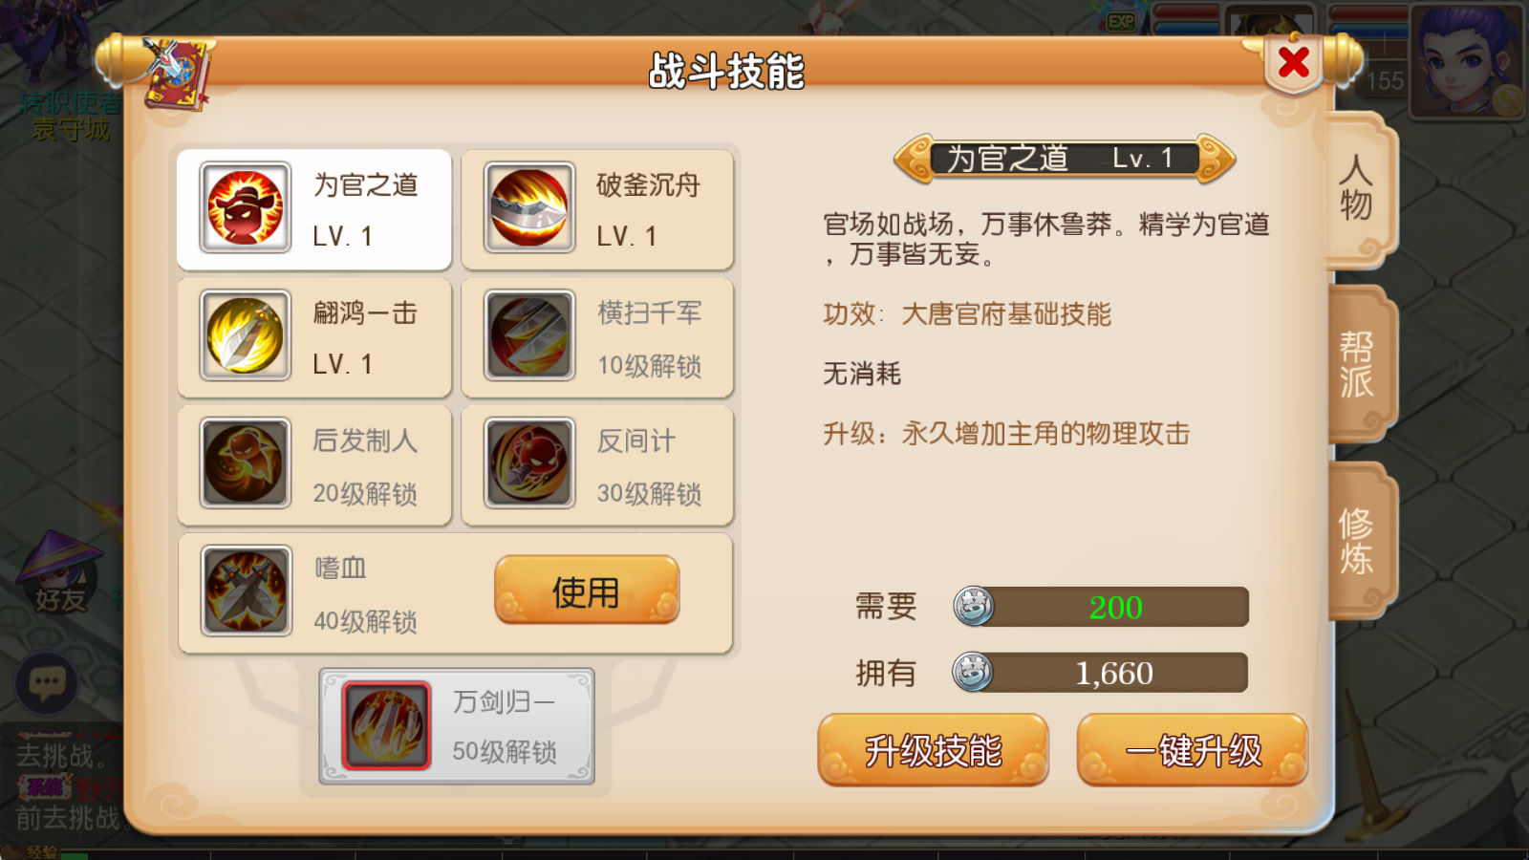The height and width of the screenshot is (860, 1529).
Task: Select the 破釜沉舟 blade skill icon
Action: 529,207
